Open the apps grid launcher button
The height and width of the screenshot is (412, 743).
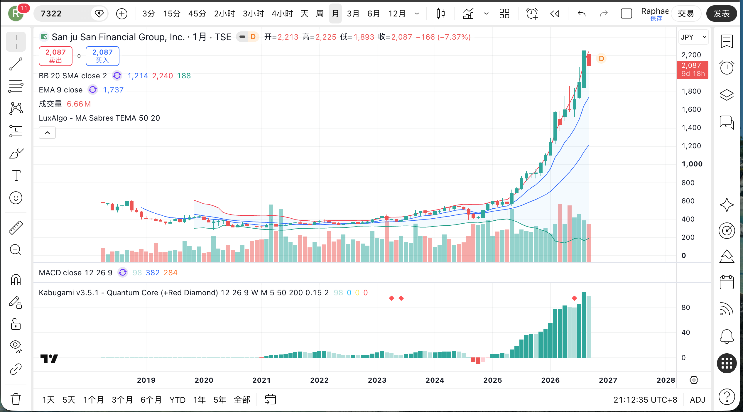[x=727, y=364]
